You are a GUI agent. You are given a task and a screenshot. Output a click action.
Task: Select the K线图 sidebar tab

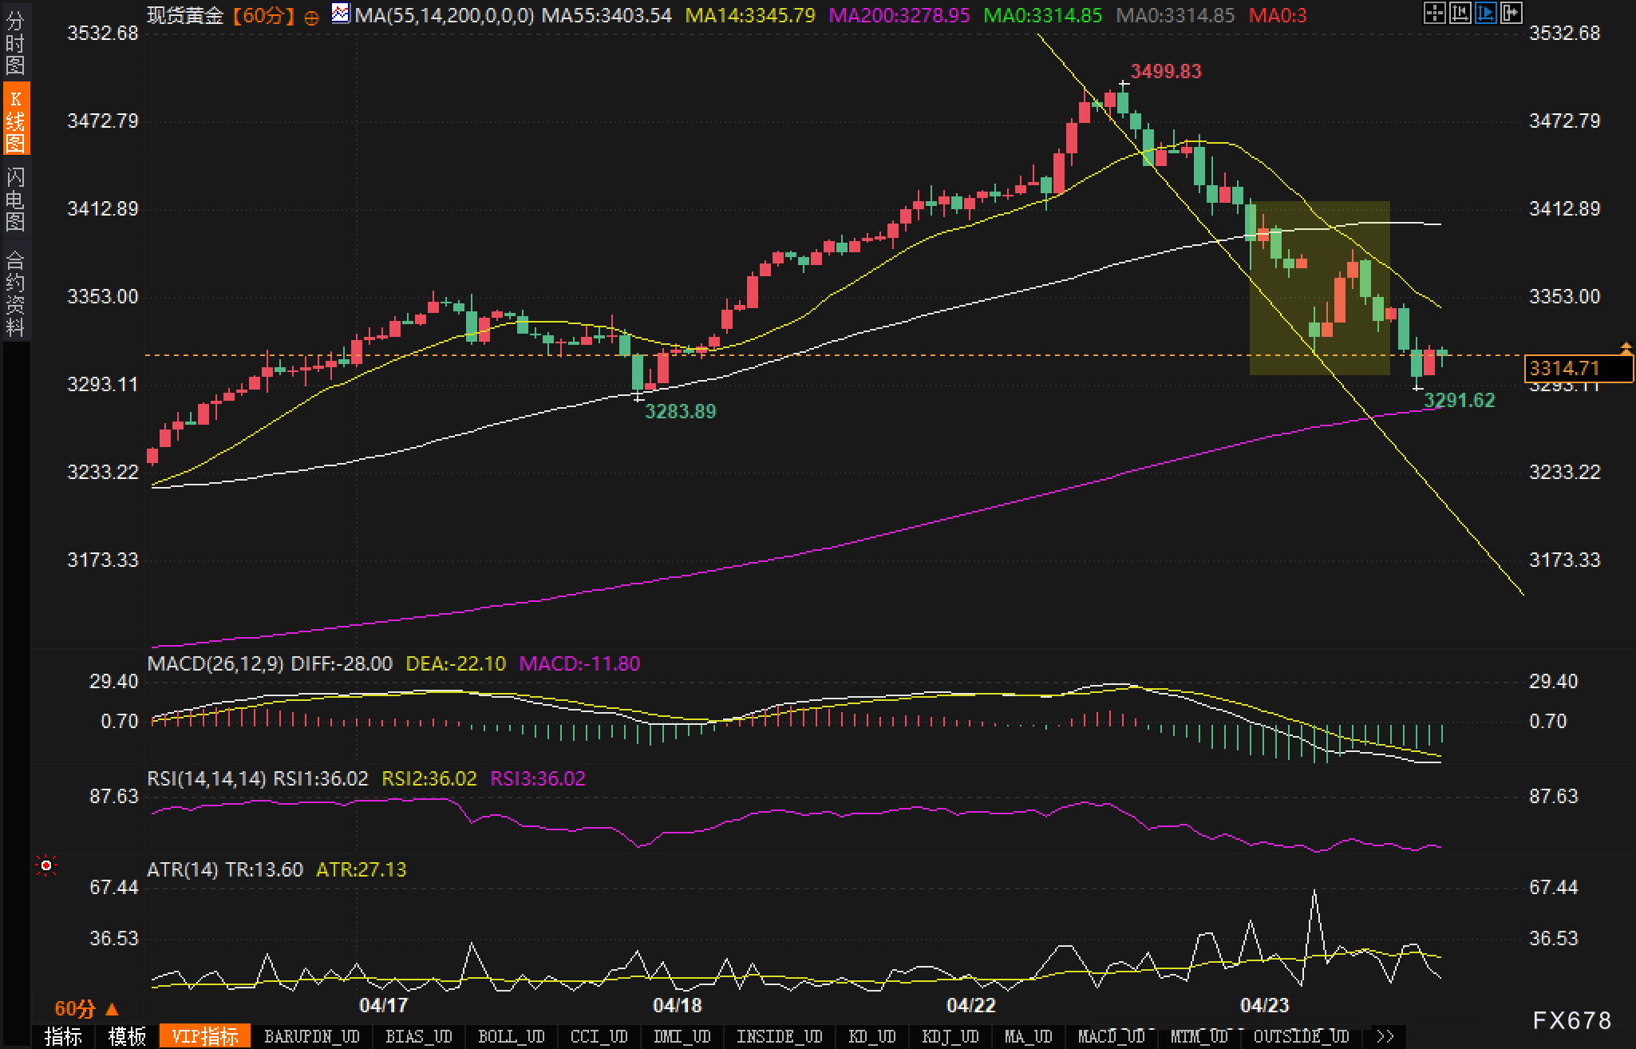[15, 120]
